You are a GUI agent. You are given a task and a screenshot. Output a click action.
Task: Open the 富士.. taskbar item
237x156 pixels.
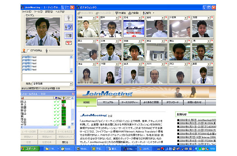[113, 149]
